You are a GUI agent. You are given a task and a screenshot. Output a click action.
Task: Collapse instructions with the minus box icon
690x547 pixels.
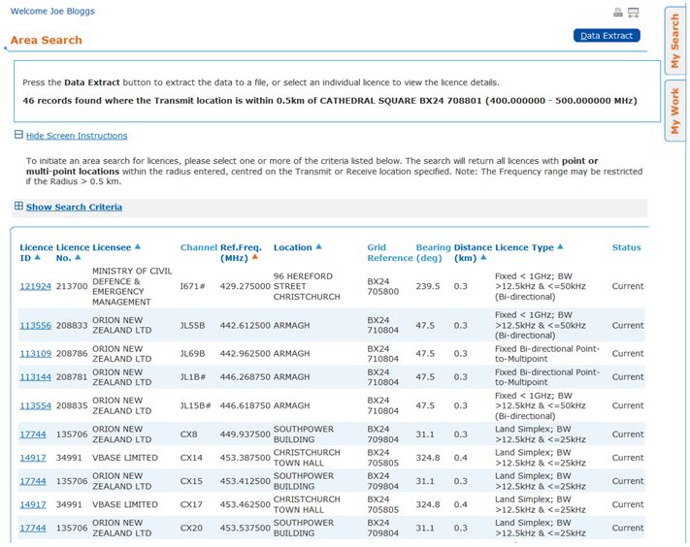coord(18,135)
